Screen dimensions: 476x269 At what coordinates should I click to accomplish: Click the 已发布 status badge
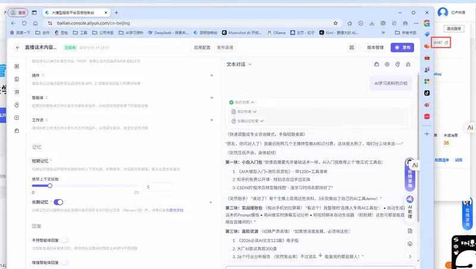[x=70, y=48]
